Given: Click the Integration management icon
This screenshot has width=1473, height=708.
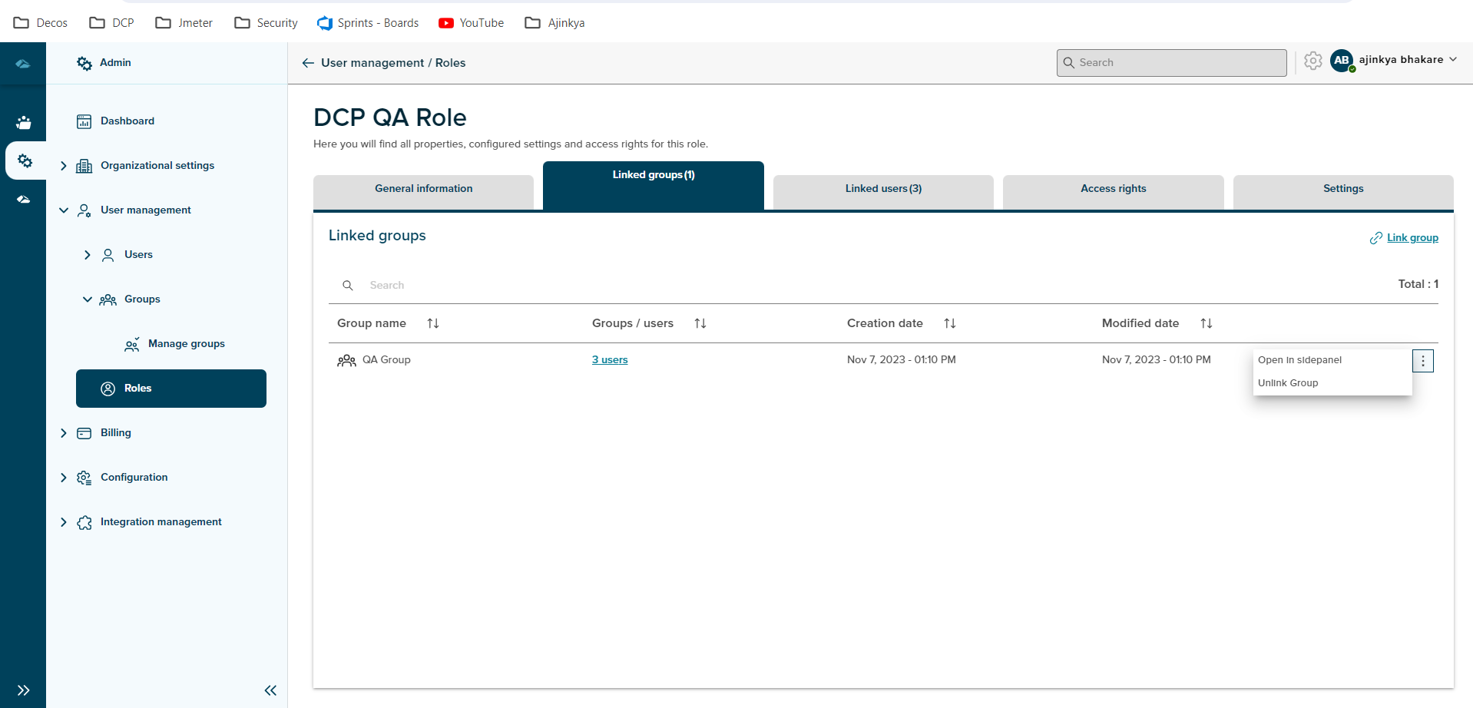Looking at the screenshot, I should coord(84,522).
